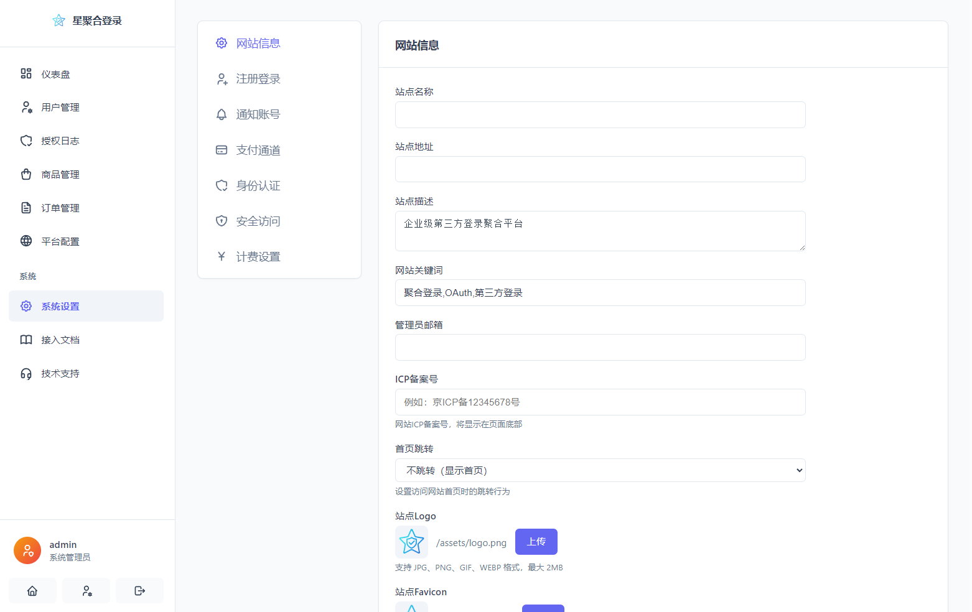This screenshot has height=612, width=972.
Task: Click the admin profile avatar
Action: point(27,550)
